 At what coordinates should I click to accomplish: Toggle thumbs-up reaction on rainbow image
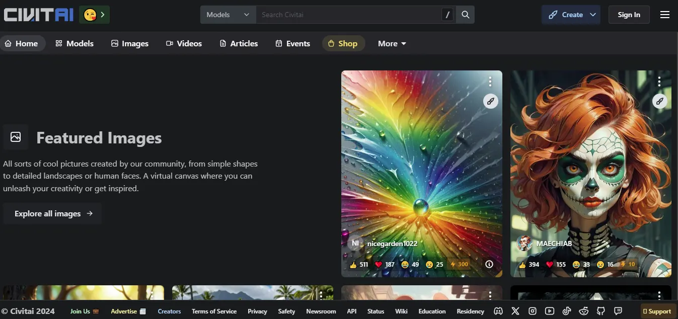pos(359,264)
